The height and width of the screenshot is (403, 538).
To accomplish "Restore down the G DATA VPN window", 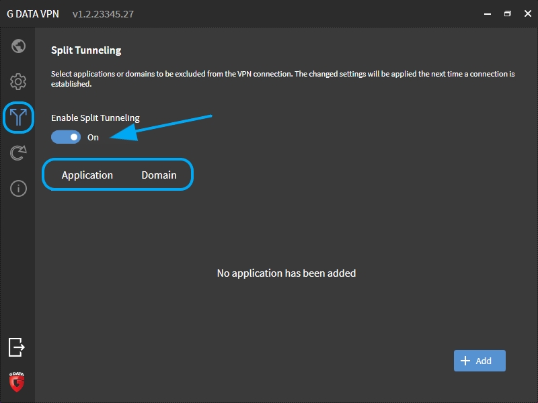I will click(x=508, y=13).
